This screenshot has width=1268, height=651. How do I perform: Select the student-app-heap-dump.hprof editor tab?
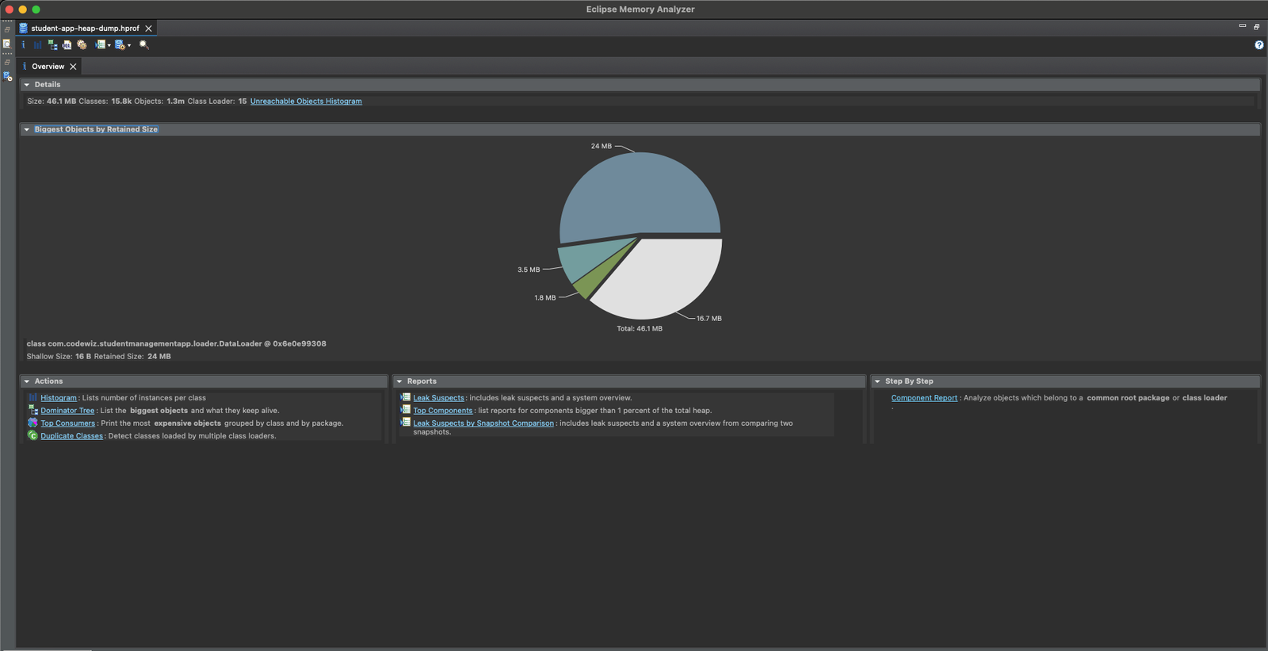click(x=85, y=29)
